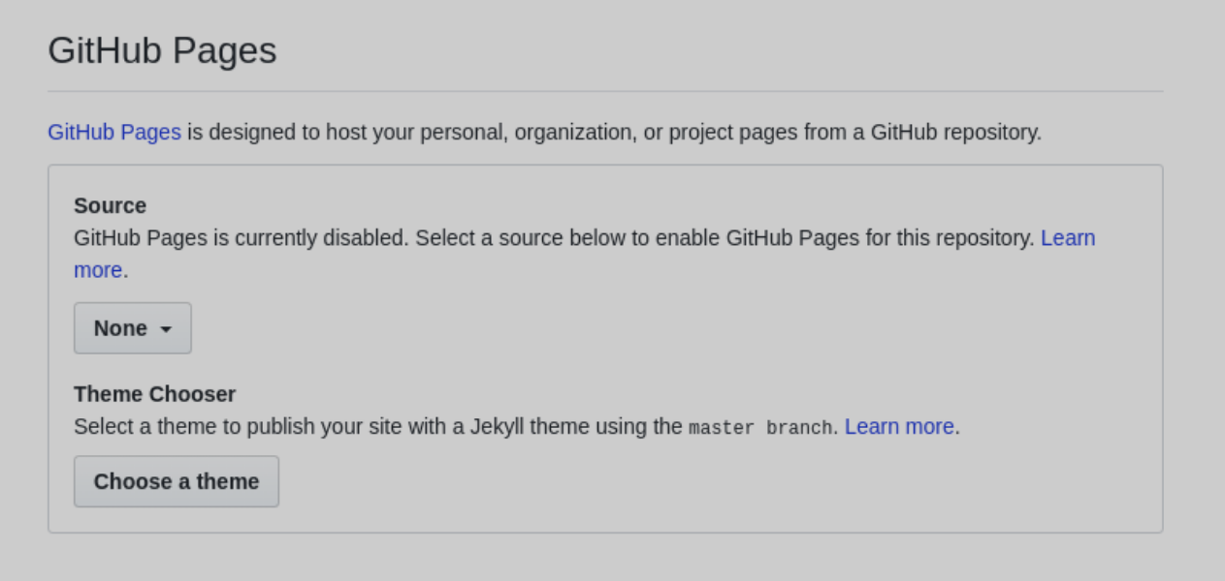Select the GitHub Pages page heading
The height and width of the screenshot is (581, 1225).
coord(162,50)
